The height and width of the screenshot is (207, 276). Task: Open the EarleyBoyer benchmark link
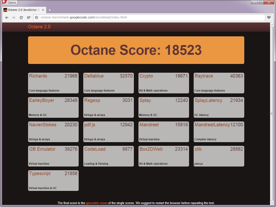pos(41,100)
